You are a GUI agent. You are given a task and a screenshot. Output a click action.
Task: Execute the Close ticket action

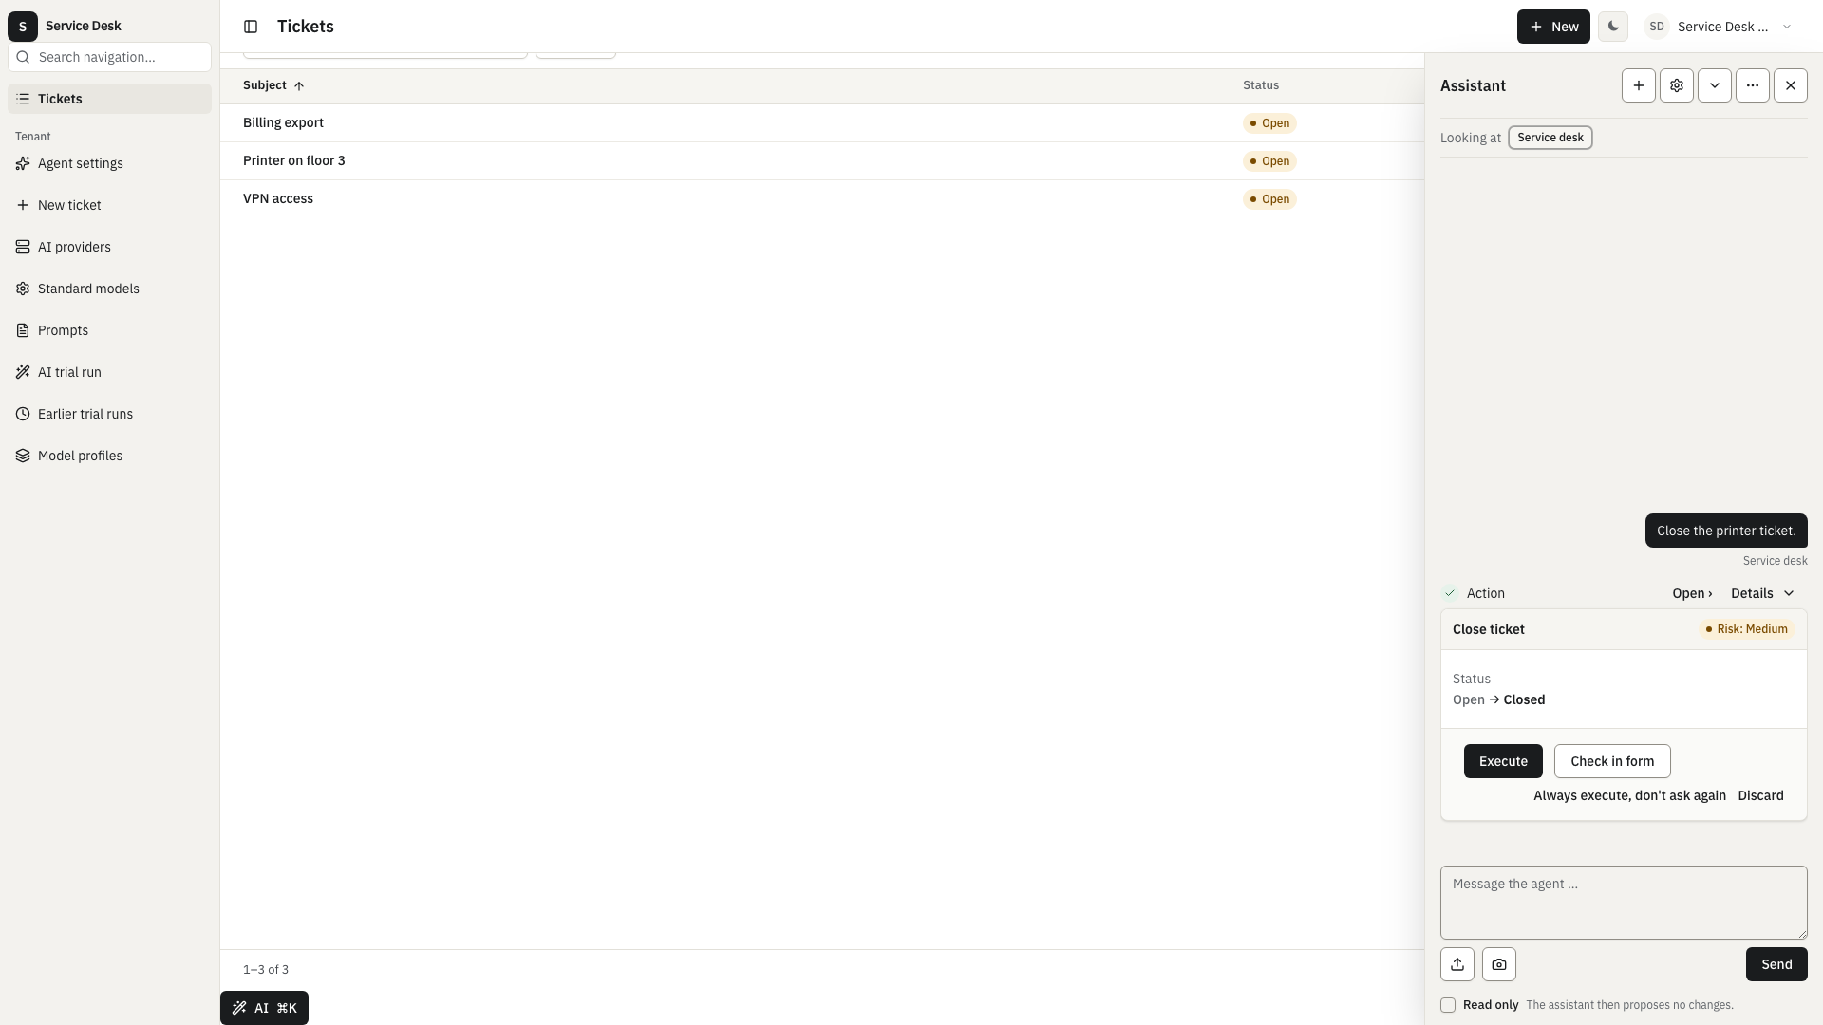(1503, 761)
